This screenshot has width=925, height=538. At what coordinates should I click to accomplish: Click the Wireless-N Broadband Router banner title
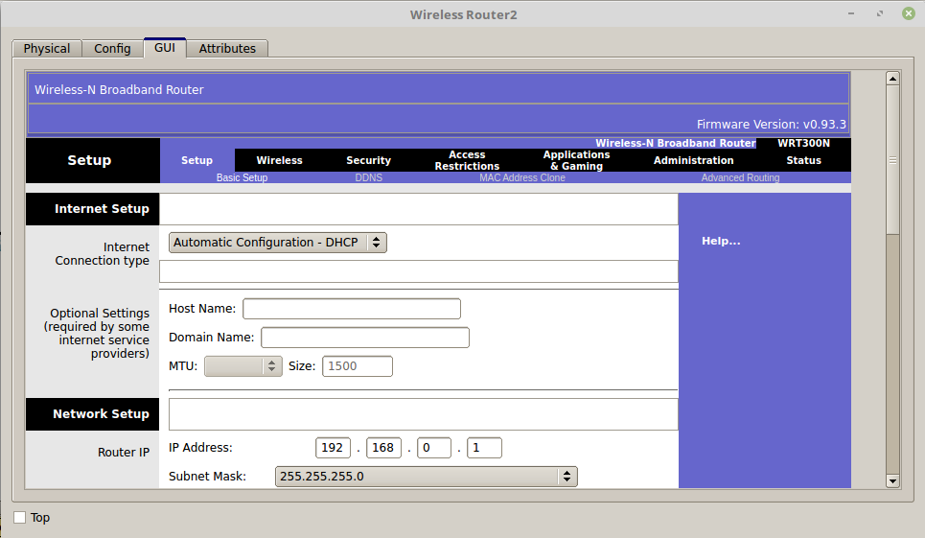(x=119, y=90)
